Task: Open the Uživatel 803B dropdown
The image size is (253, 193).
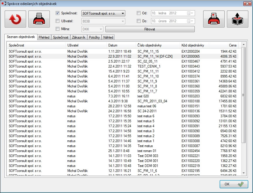Action: click(123, 21)
